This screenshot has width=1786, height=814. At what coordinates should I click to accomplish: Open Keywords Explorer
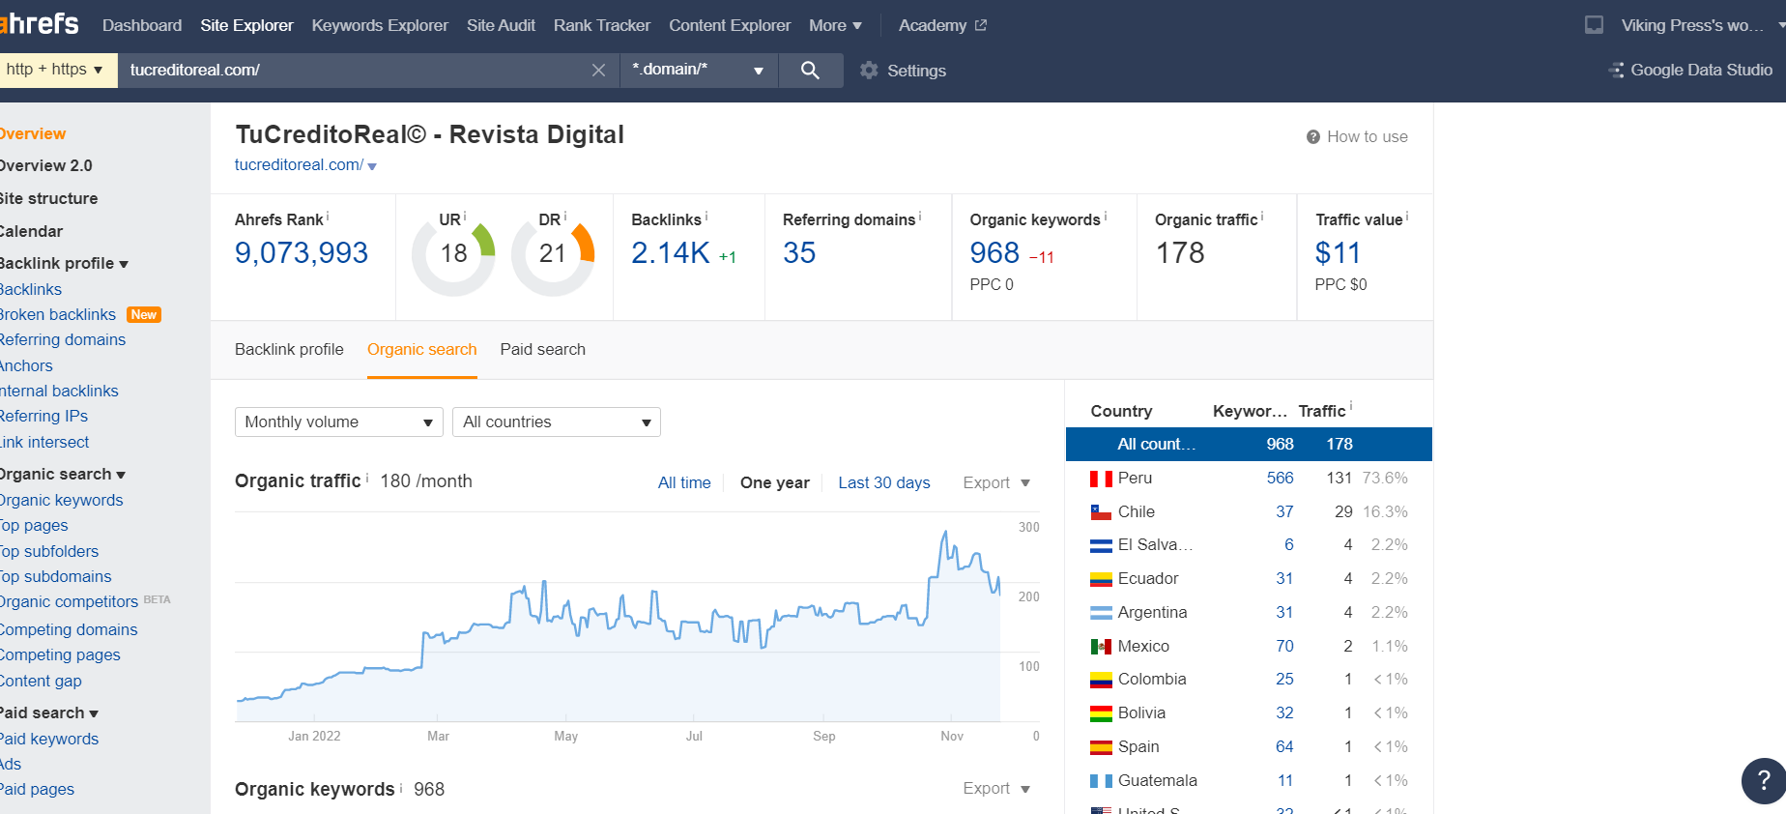[x=380, y=25]
